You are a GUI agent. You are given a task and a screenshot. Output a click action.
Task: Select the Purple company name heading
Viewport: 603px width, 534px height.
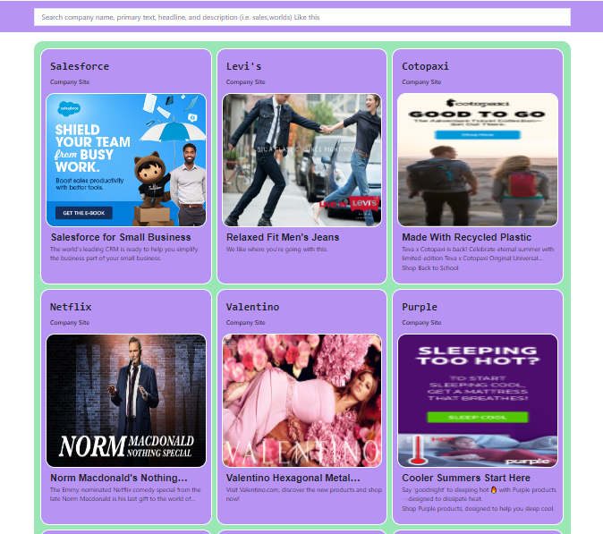pos(420,307)
